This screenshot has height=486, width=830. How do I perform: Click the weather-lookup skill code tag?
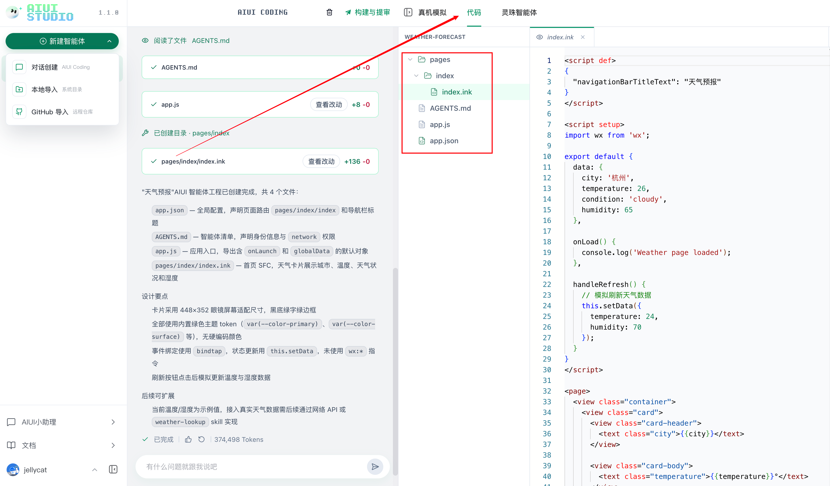180,422
